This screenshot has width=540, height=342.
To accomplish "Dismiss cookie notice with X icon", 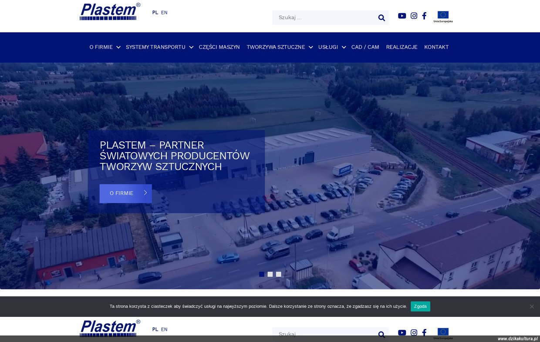I will 532,306.
